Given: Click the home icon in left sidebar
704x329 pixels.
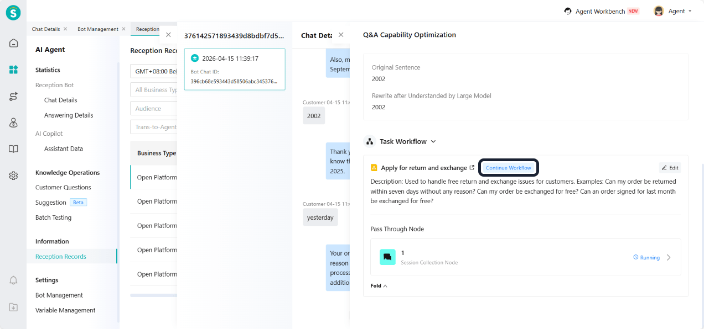Looking at the screenshot, I should (x=13, y=43).
